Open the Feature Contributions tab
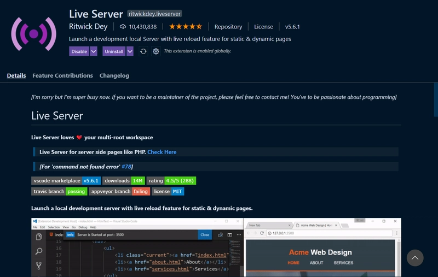Viewport: 438px width, 277px height. click(x=62, y=75)
